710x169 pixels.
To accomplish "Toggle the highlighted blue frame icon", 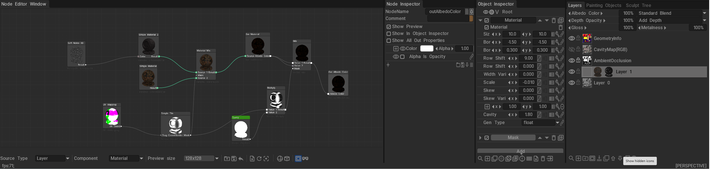I will click(298, 158).
